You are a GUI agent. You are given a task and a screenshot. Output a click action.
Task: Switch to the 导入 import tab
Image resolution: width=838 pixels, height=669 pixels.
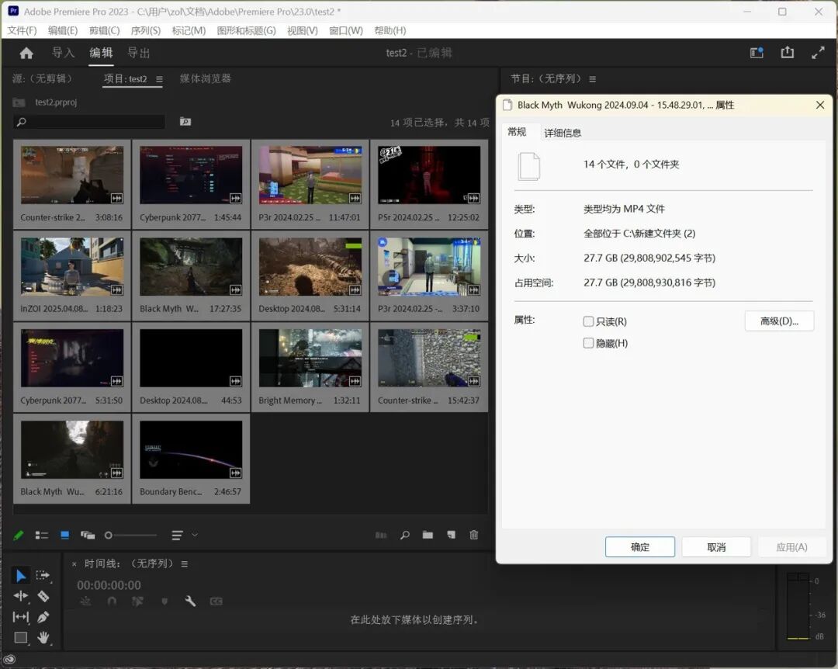tap(63, 53)
